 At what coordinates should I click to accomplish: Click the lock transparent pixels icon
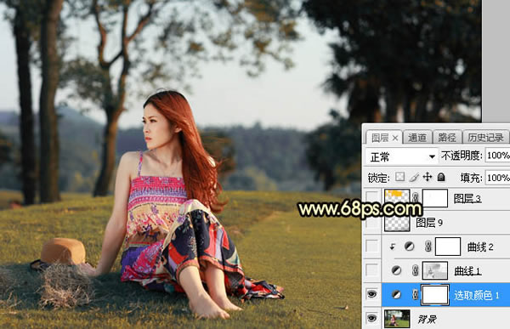(x=399, y=177)
